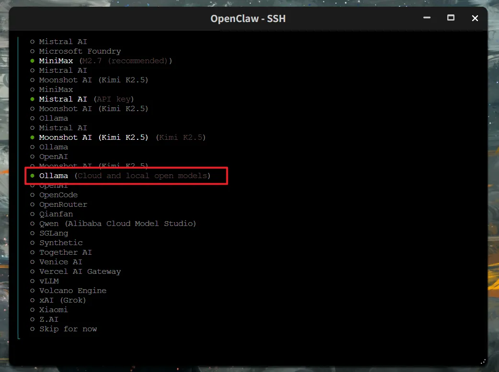Select the OpenCode provider
The width and height of the screenshot is (499, 372).
click(54, 195)
